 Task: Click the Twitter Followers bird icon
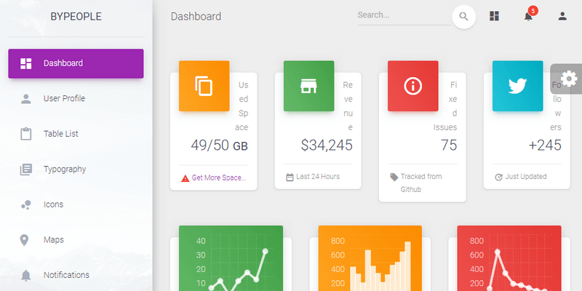tap(517, 86)
